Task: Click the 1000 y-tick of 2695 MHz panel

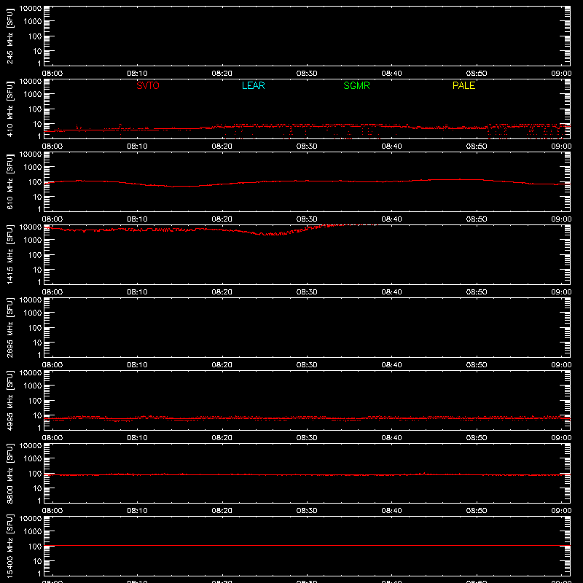Action: pyautogui.click(x=33, y=313)
